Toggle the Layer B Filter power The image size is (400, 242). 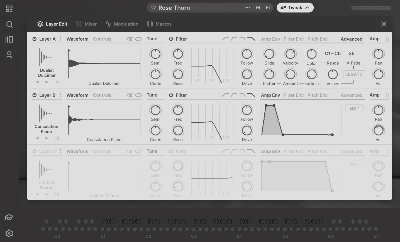click(171, 95)
